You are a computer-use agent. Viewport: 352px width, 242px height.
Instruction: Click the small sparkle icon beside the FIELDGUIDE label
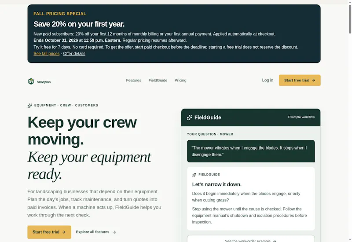(x=194, y=175)
